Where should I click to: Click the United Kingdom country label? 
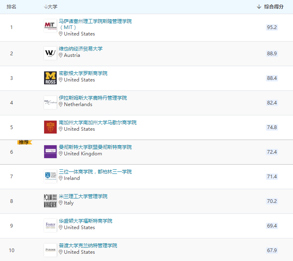pyautogui.click(x=83, y=154)
